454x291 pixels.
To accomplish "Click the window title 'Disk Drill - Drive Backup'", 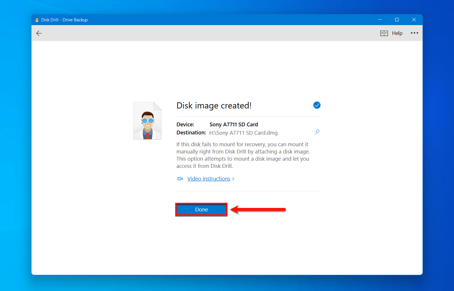I will point(64,20).
